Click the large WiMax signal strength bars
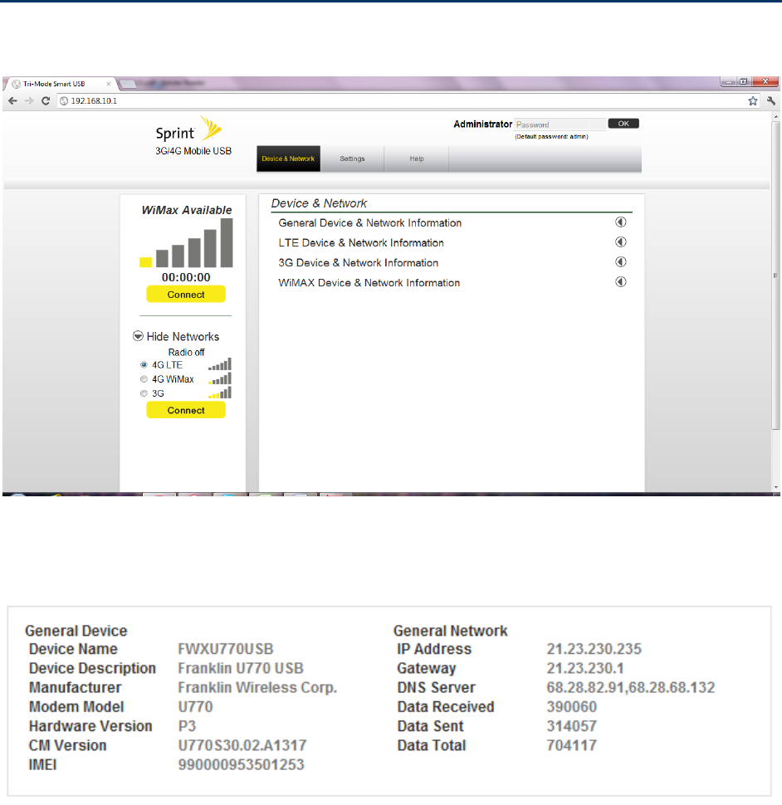The height and width of the screenshot is (805, 782). [186, 243]
